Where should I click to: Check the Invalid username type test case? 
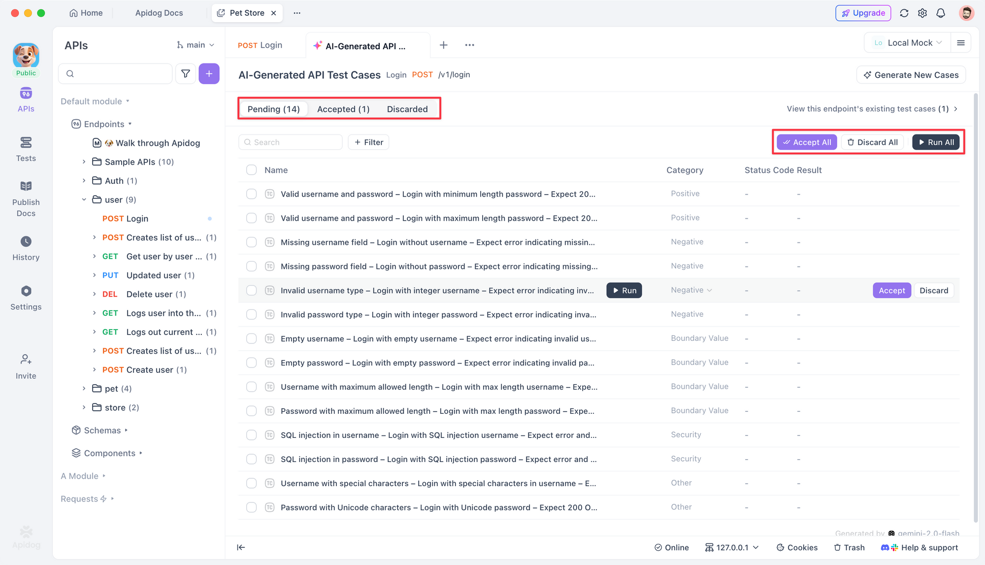[251, 290]
